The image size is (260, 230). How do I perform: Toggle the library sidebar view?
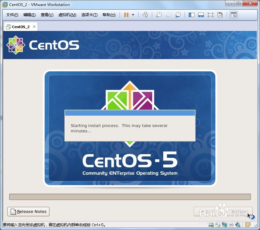point(191,15)
